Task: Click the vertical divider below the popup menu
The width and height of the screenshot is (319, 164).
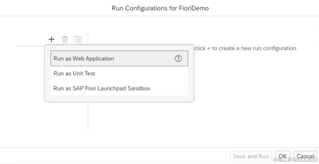Action: click(x=88, y=116)
